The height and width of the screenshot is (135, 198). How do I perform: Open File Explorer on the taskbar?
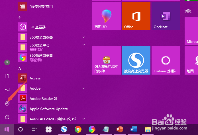point(148,129)
